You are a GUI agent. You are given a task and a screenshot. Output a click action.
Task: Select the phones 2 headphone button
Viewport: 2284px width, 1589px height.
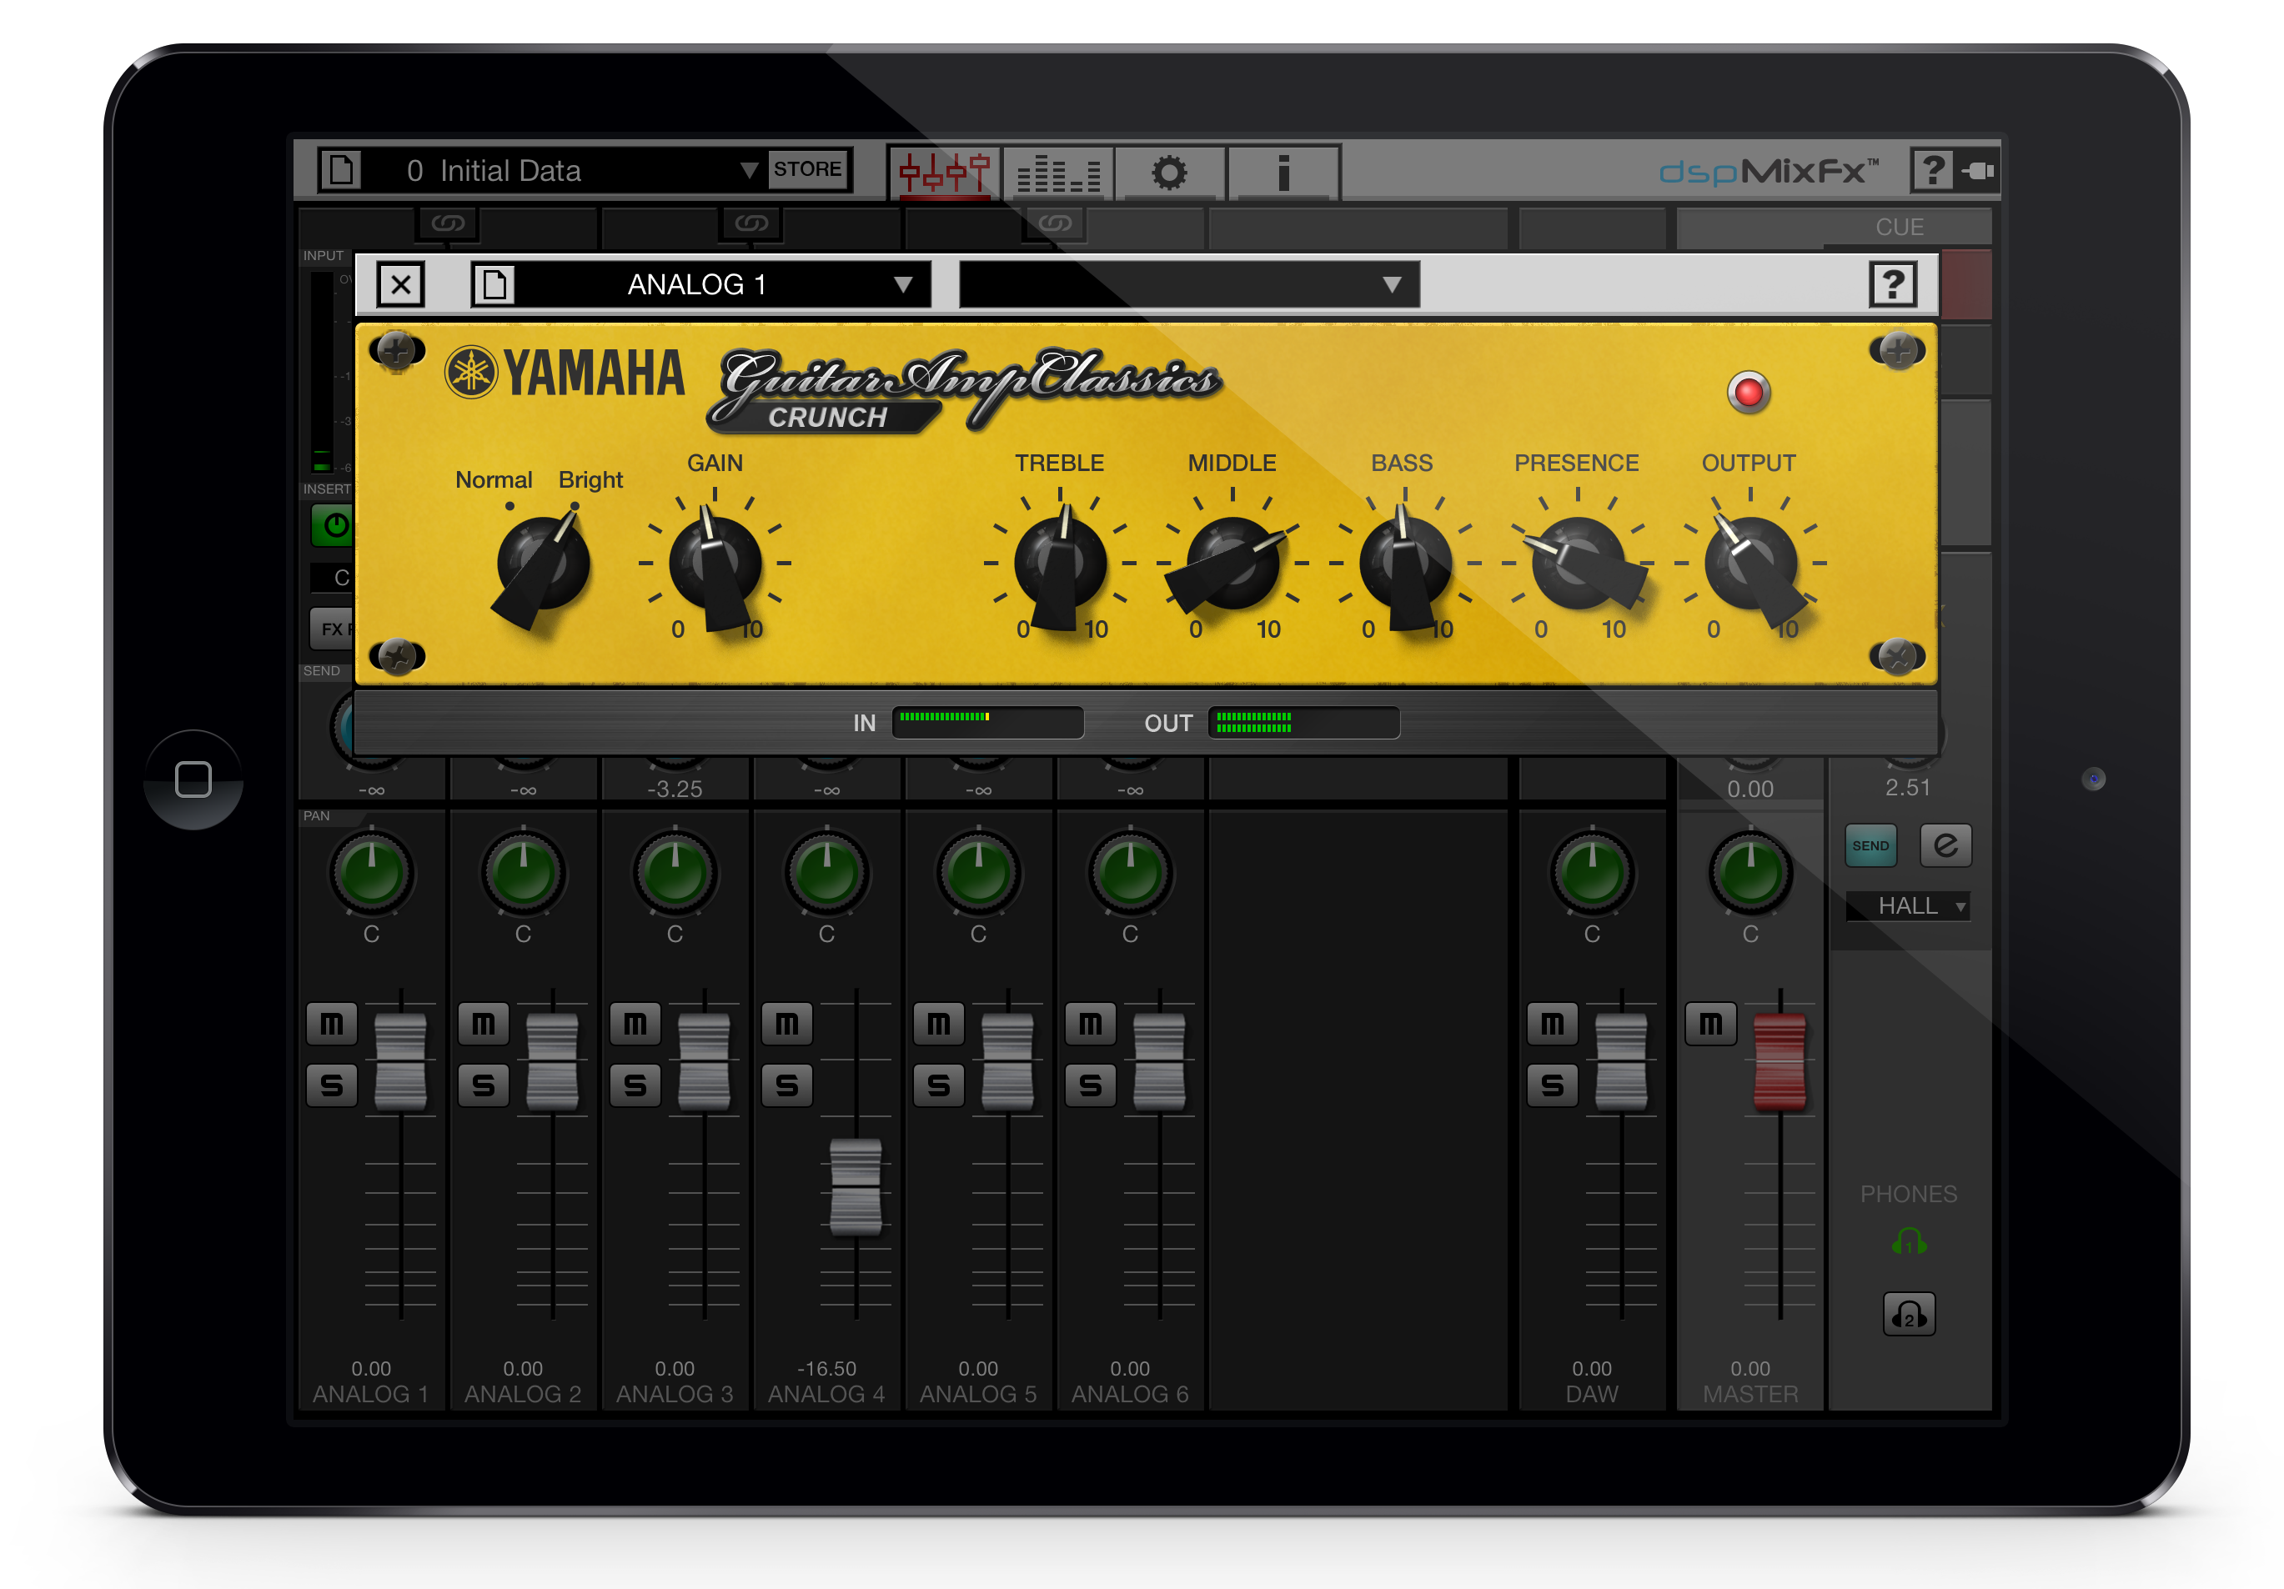(1909, 1315)
